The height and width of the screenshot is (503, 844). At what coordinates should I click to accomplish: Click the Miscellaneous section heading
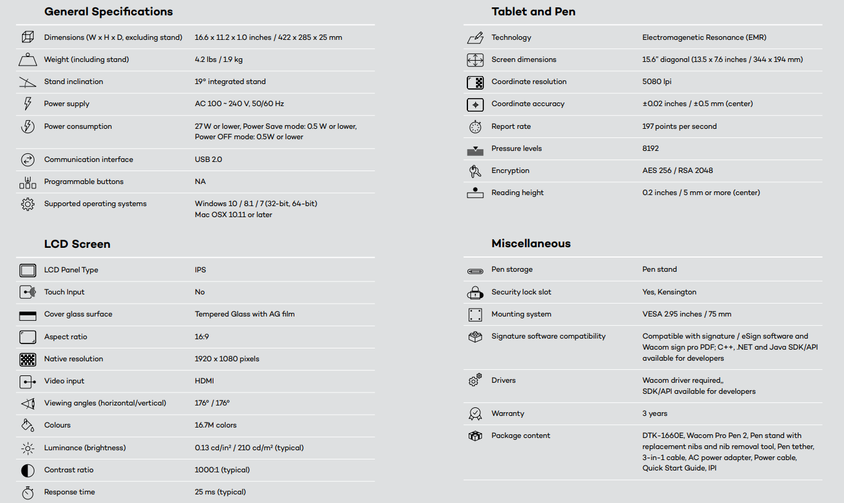point(531,244)
